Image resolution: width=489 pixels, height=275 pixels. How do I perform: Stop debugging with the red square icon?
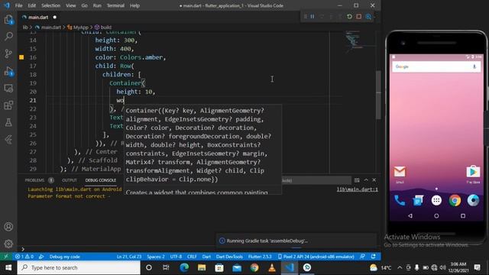click(x=359, y=17)
